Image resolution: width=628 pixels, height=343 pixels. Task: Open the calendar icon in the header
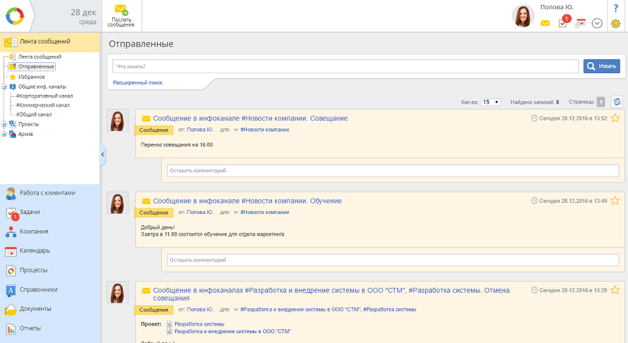[x=580, y=23]
